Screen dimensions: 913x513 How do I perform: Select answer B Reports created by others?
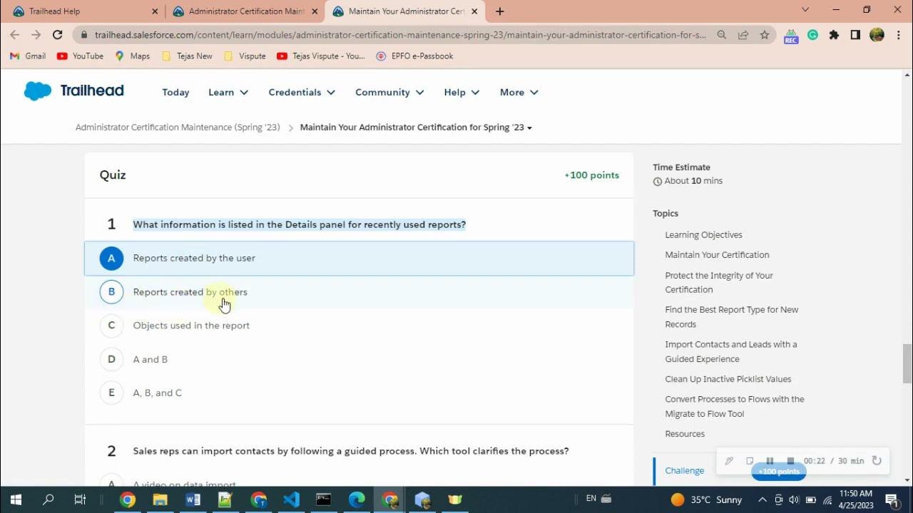coord(359,291)
